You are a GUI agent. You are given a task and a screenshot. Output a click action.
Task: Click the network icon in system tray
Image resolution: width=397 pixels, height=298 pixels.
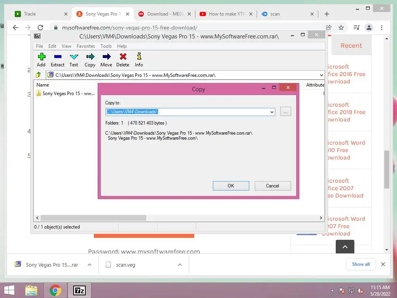(x=351, y=291)
